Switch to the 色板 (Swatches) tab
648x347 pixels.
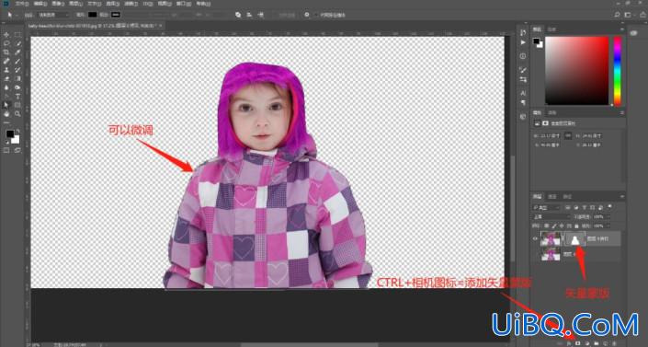tap(551, 29)
